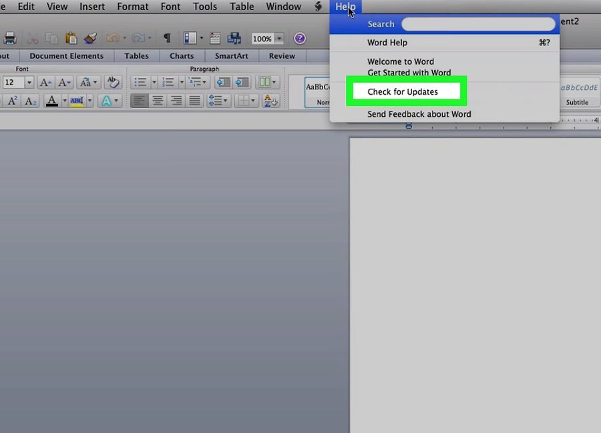Open the Edit menu
Screen dimensions: 601x433
(x=26, y=7)
